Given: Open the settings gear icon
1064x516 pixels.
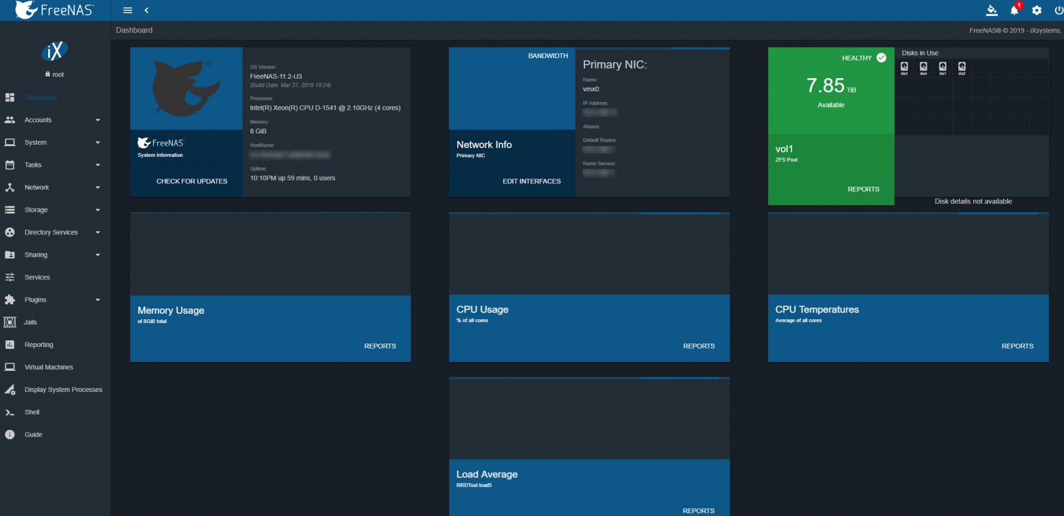Looking at the screenshot, I should tap(1037, 10).
